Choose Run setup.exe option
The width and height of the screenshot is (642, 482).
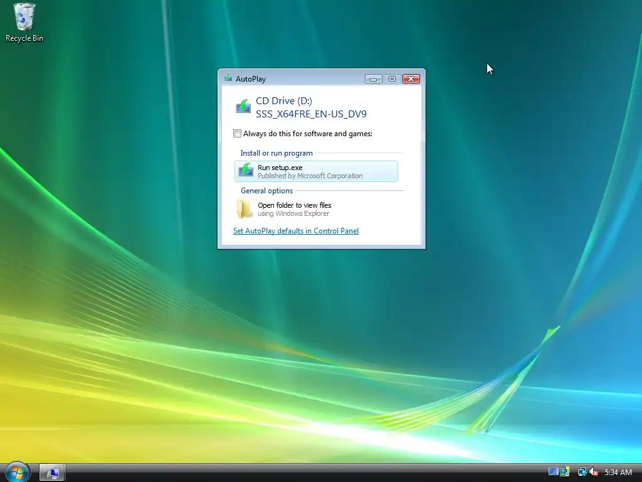[x=316, y=171]
